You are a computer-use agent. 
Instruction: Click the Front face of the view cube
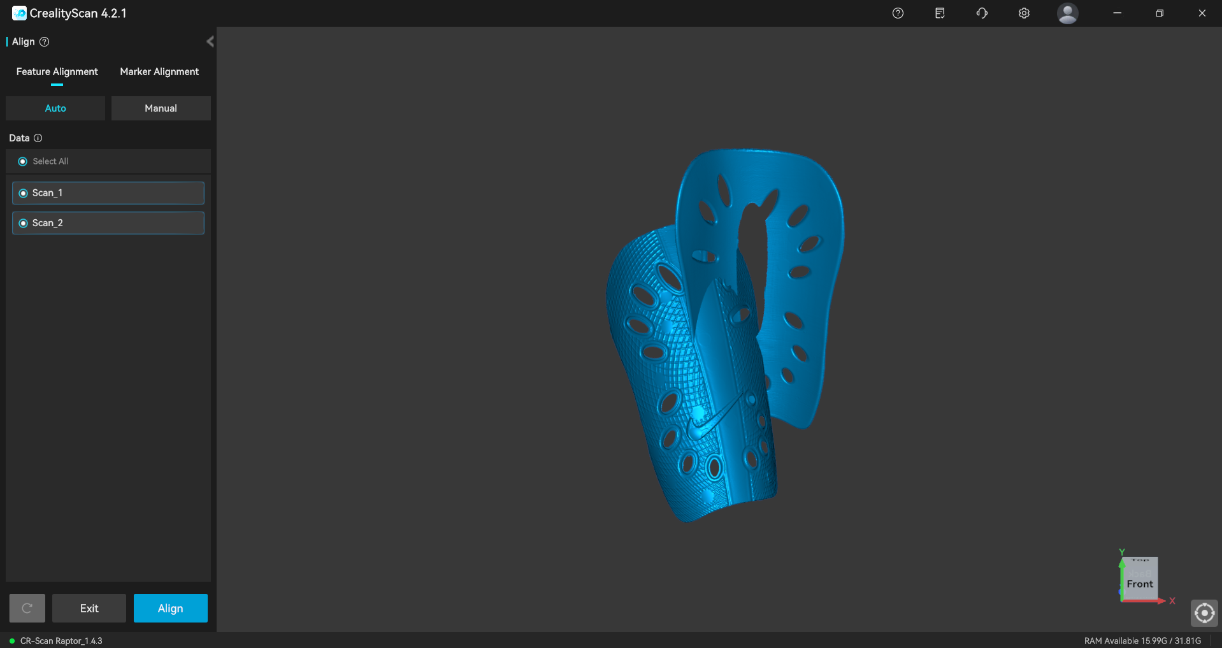pos(1140,584)
